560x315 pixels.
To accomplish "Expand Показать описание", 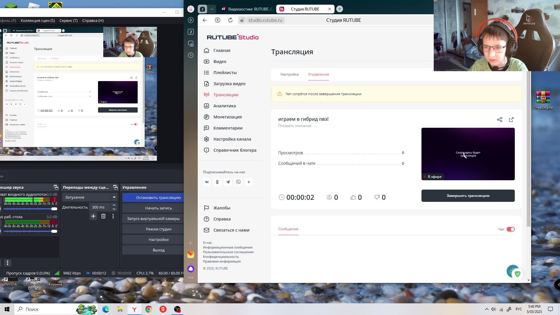I will pyautogui.click(x=297, y=126).
